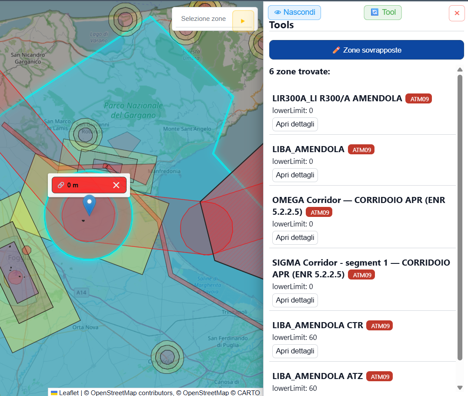Open details for LIBA_AMENDOLA CTR
Viewport: 468px width, 396px height.
[x=295, y=351]
